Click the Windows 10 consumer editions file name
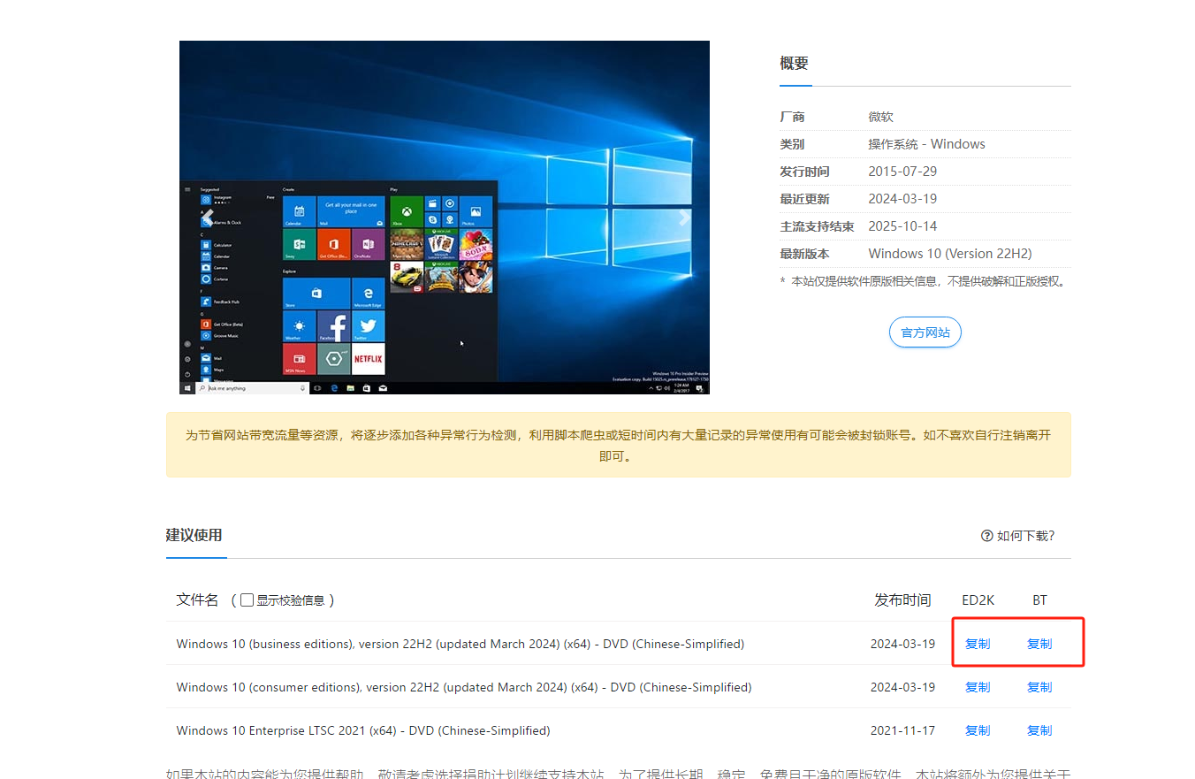This screenshot has height=779, width=1195. 464,687
